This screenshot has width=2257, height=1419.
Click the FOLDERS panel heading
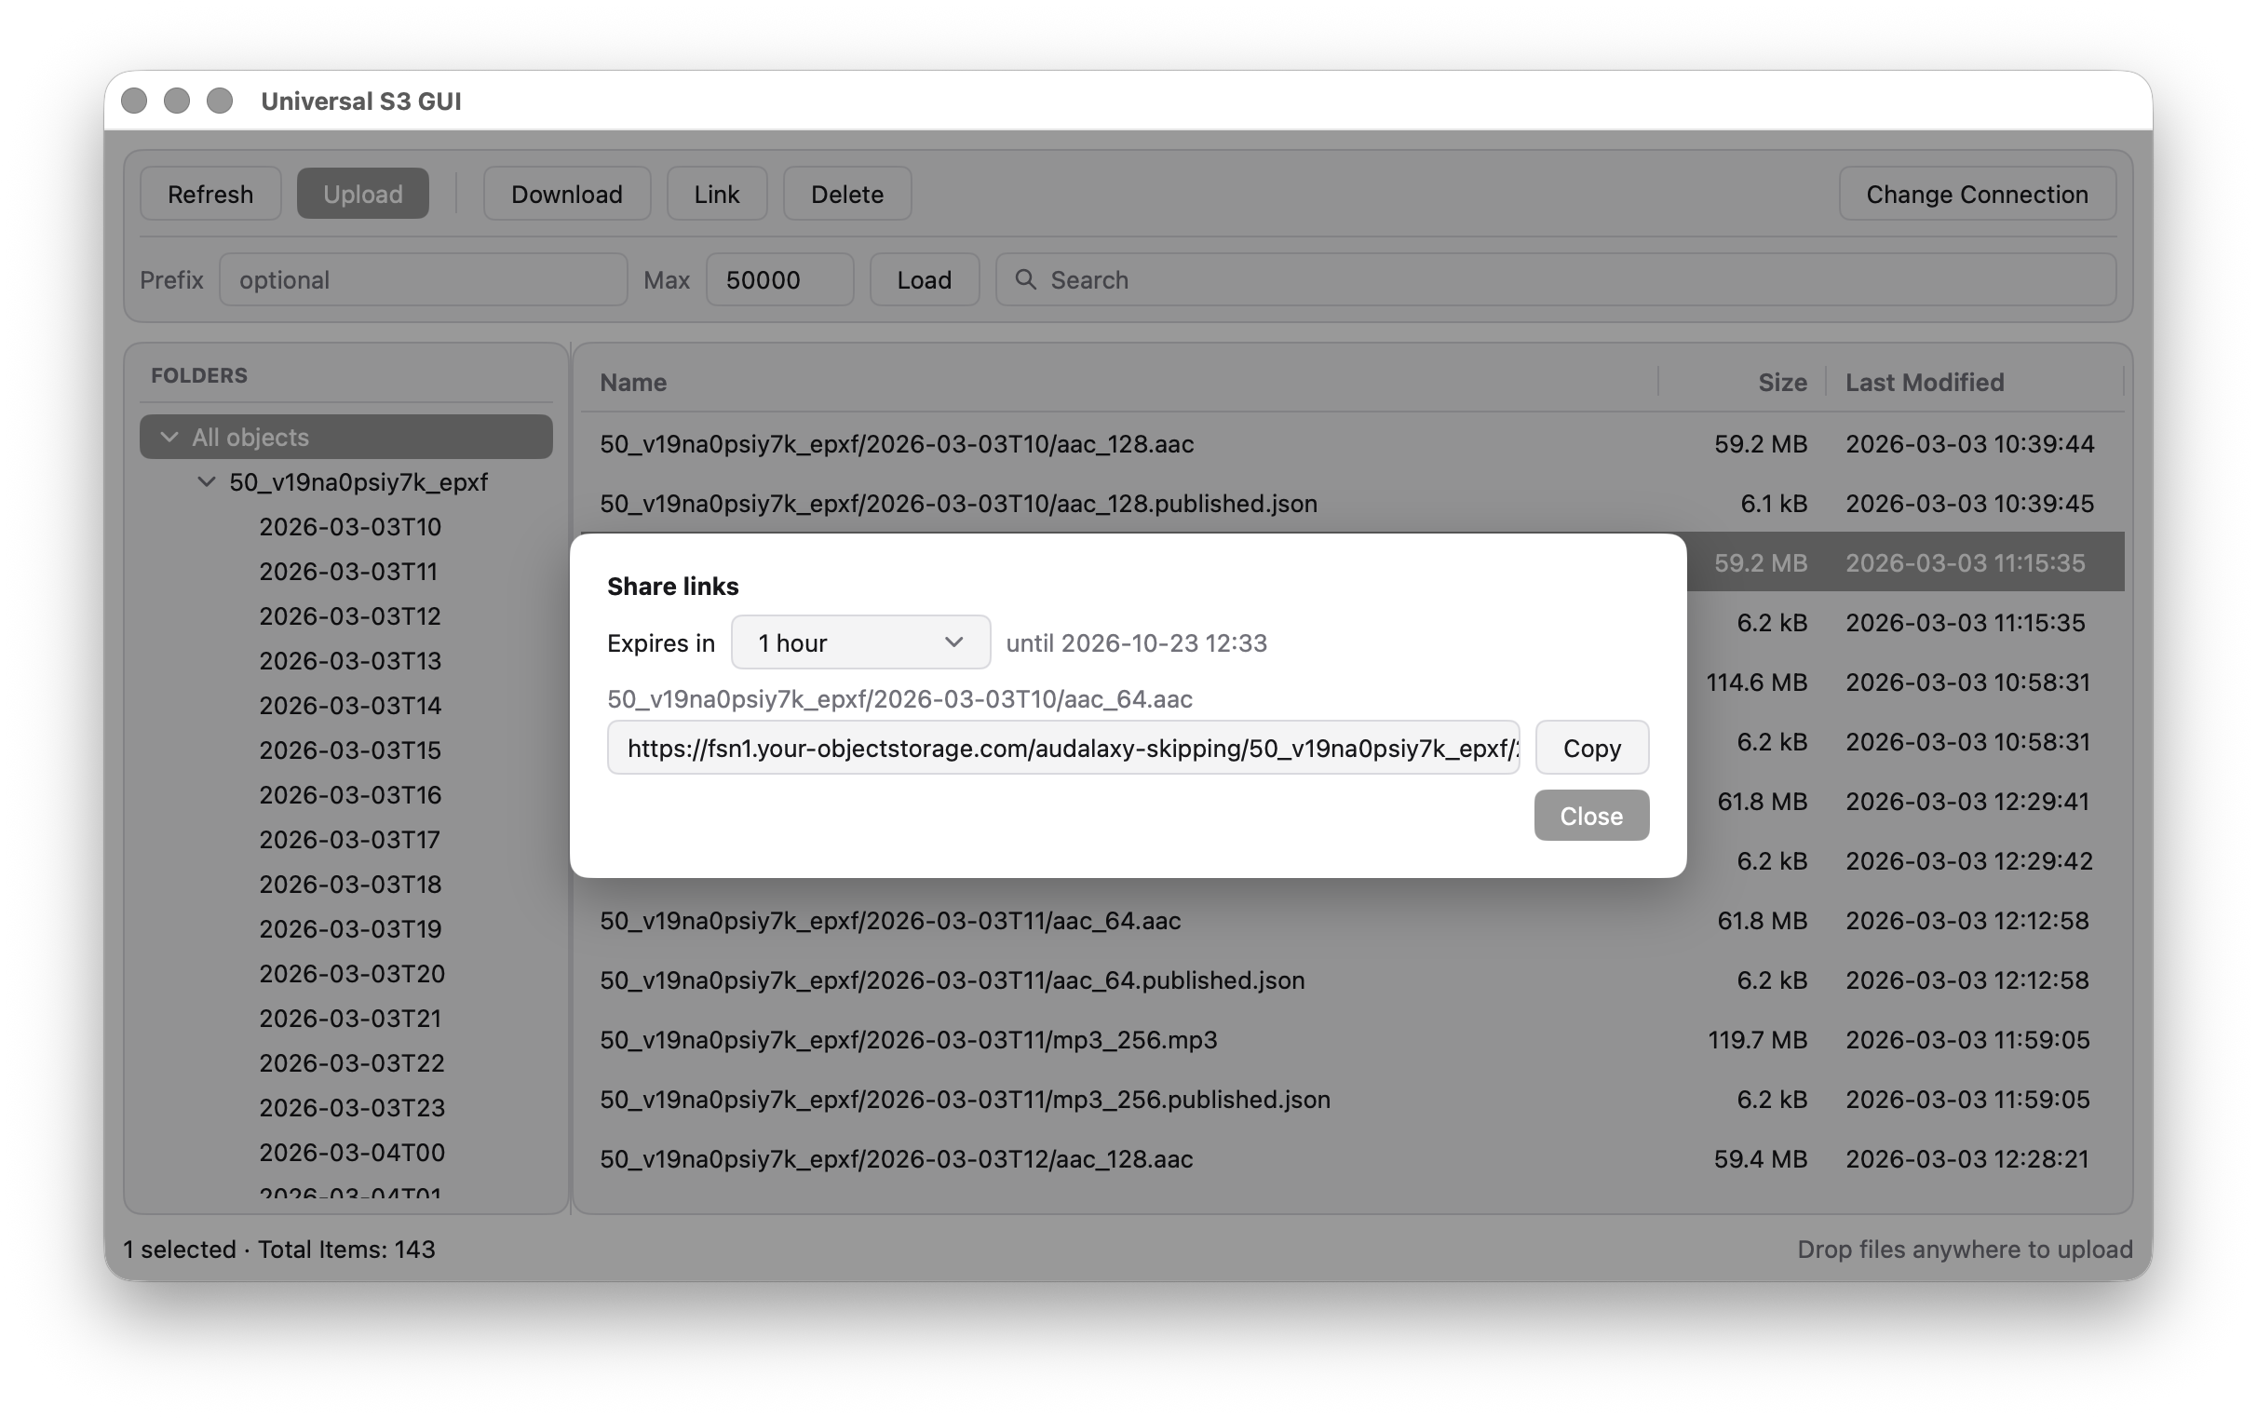click(x=199, y=375)
